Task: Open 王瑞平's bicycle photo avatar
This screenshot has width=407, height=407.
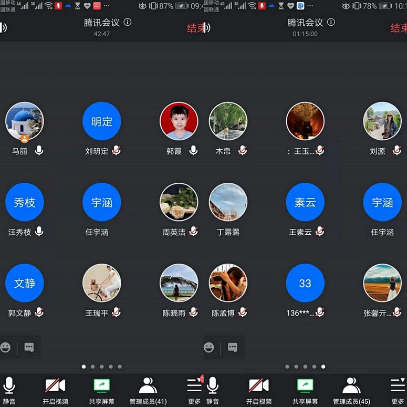Action: coord(102,283)
